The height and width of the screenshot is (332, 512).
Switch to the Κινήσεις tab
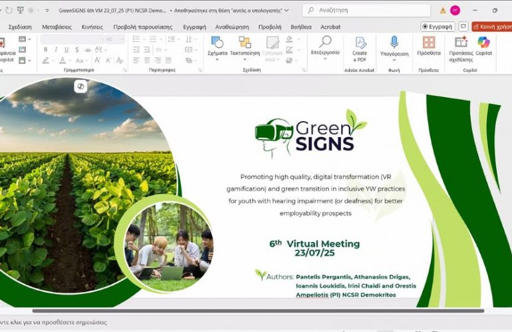(92, 27)
